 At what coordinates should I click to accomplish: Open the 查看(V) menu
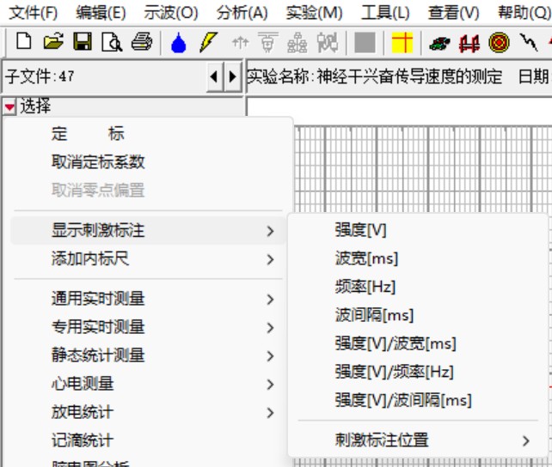[x=453, y=13]
